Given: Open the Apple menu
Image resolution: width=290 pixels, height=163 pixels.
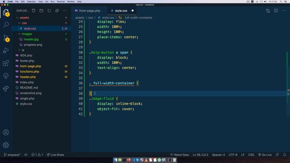Looking at the screenshot, I should click(4, 1).
